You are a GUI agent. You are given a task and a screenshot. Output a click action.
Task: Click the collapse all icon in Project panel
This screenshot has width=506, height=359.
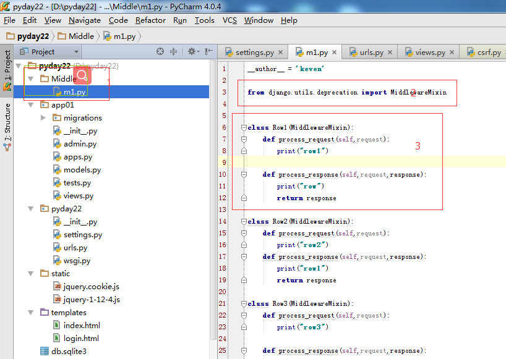coord(174,52)
